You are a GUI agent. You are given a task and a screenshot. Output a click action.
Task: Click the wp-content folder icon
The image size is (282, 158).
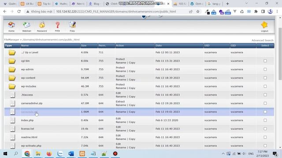click(x=12, y=78)
